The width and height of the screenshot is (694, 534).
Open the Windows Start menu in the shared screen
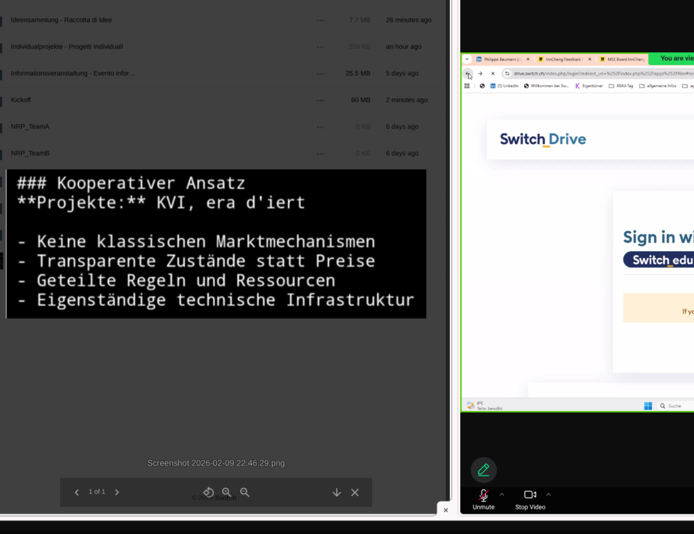[x=648, y=405]
